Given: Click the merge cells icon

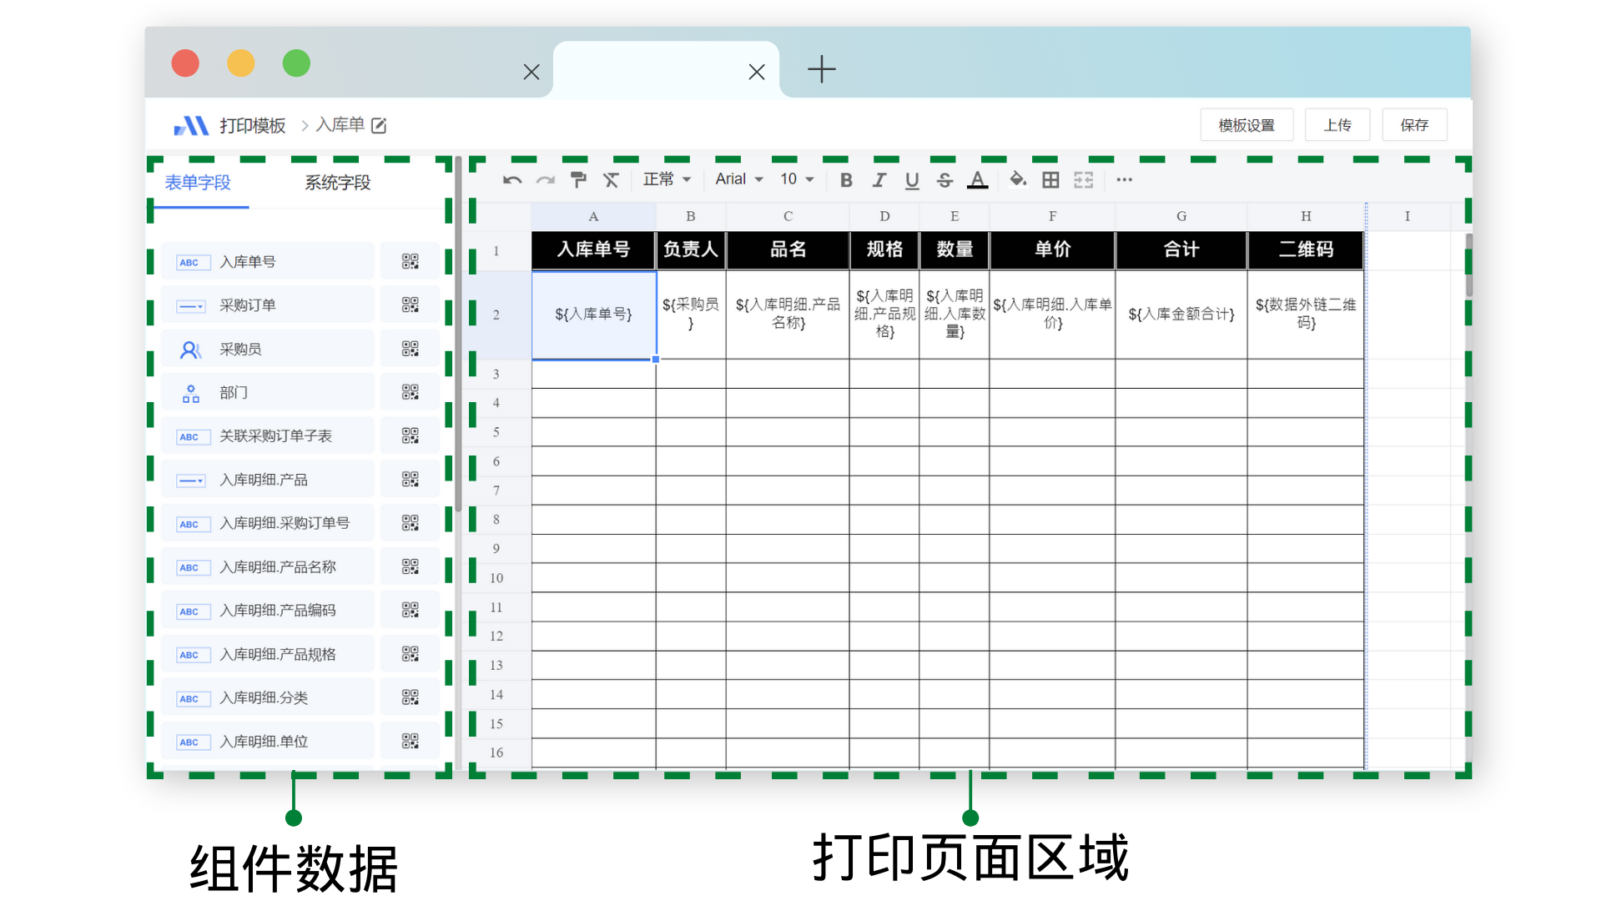Looking at the screenshot, I should coord(1083,179).
